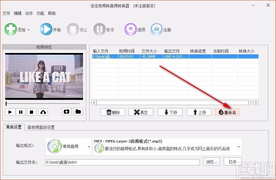Pause the video preview
The image size is (276, 180).
tap(21, 112)
